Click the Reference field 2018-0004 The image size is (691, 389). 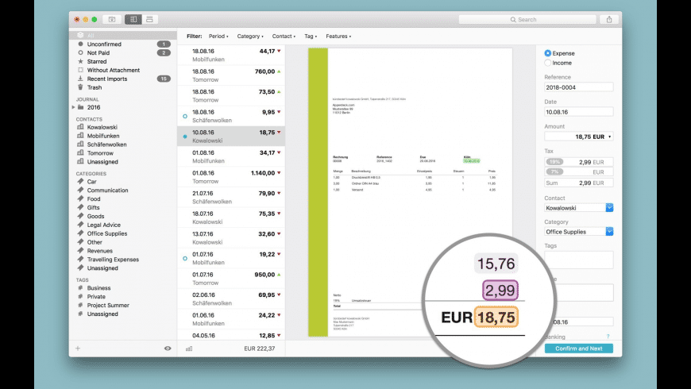click(x=579, y=87)
